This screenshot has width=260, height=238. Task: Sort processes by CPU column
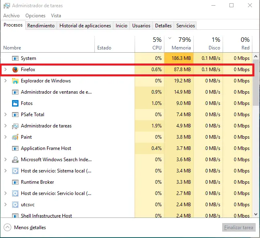click(149, 44)
